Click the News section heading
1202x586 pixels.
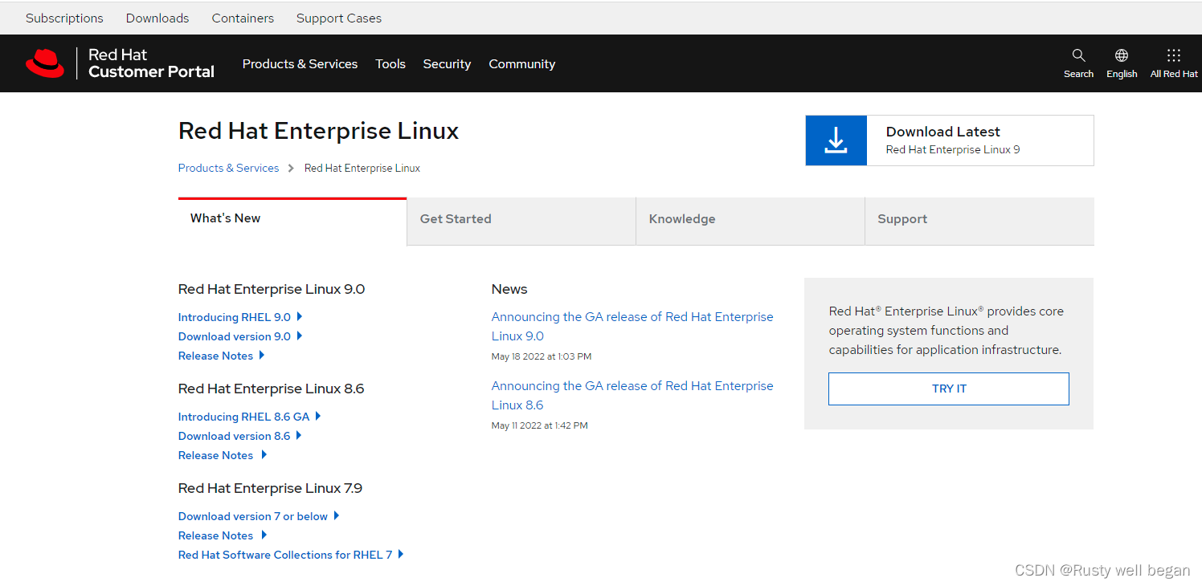click(509, 289)
